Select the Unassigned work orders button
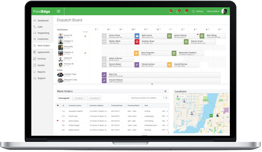262x152 pixels. (64, 98)
